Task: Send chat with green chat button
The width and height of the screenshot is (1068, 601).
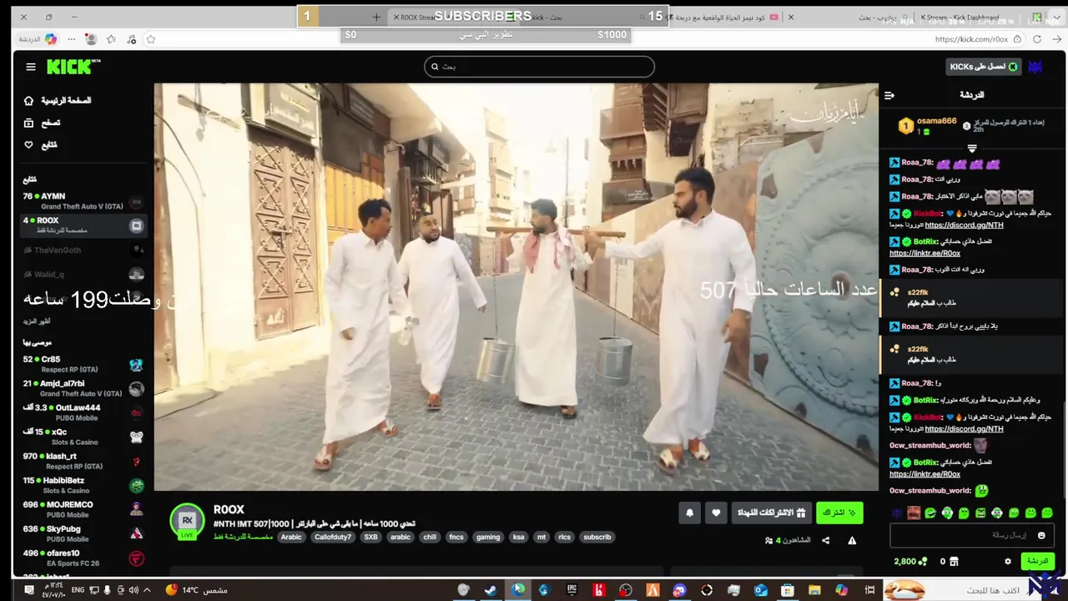Action: tap(1037, 562)
